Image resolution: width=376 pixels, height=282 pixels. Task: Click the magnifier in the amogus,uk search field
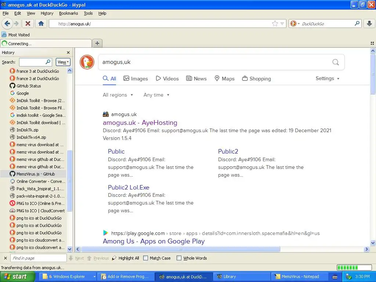[336, 62]
